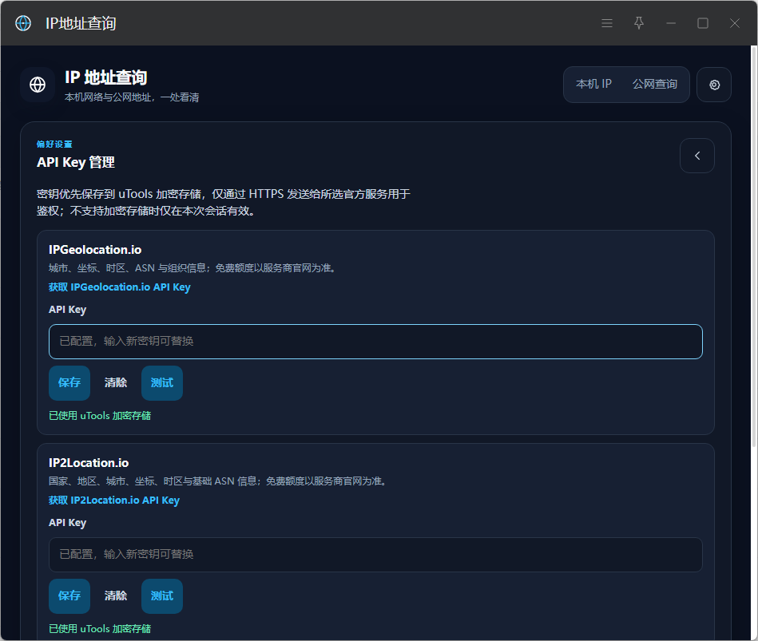Viewport: 758px width, 641px height.
Task: Minimize the window
Action: (670, 23)
